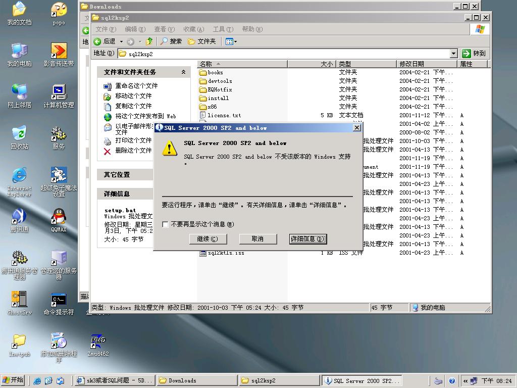Sort files by the 修改日期 column header
The height and width of the screenshot is (388, 517).
[427, 64]
